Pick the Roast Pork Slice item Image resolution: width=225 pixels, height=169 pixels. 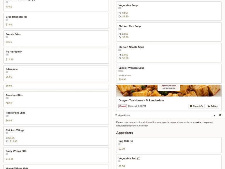pyautogui.click(x=56, y=117)
